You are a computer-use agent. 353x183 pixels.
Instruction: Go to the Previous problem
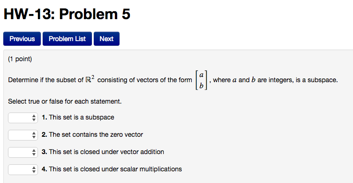[22, 39]
